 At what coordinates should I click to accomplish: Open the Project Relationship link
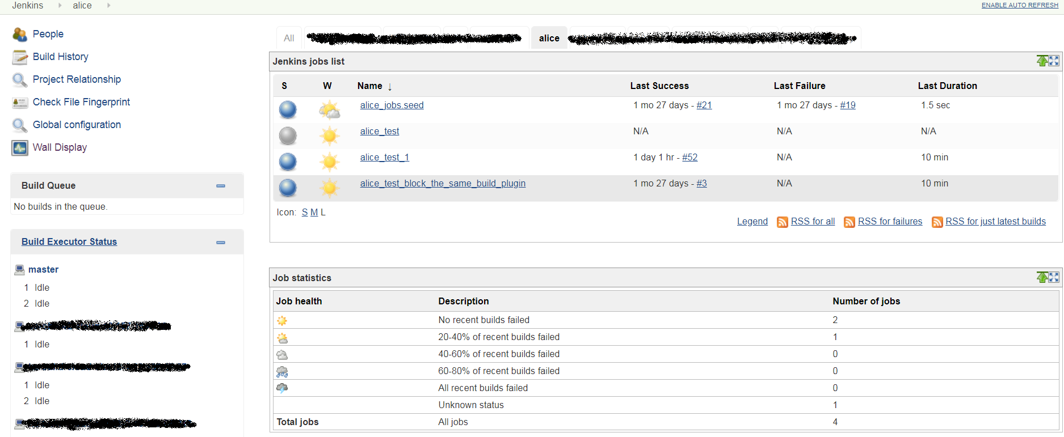[77, 79]
